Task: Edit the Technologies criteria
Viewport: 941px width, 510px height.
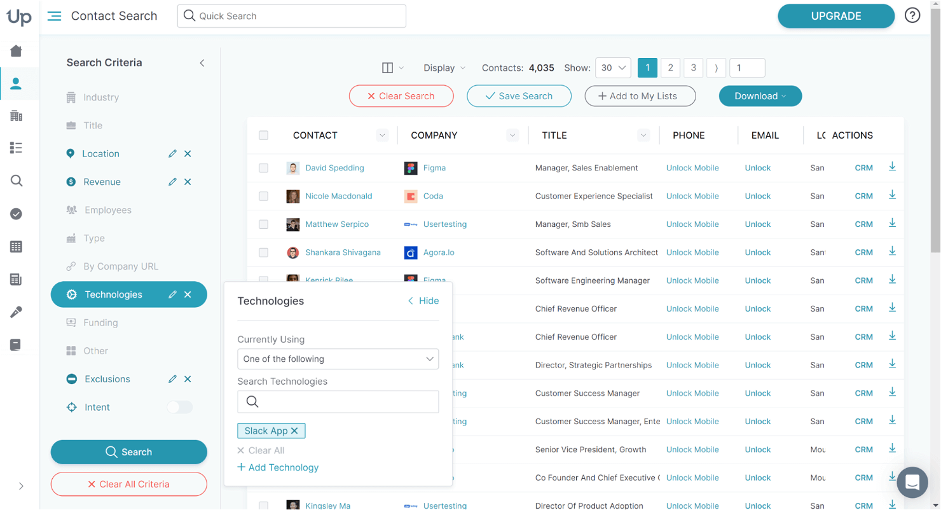Action: (172, 294)
